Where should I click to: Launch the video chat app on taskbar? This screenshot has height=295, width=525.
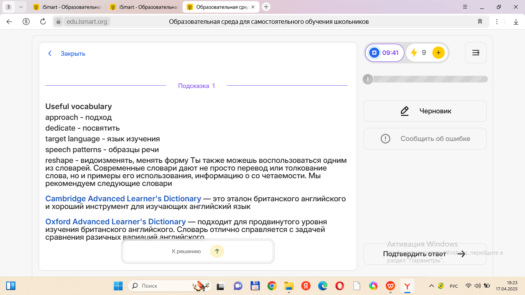238,286
